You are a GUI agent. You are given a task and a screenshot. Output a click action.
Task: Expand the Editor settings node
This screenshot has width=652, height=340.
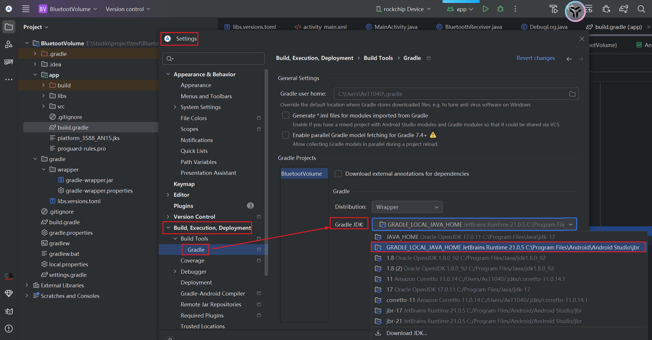click(x=168, y=195)
